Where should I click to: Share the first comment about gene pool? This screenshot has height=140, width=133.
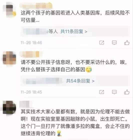pyautogui.click(x=102, y=42)
